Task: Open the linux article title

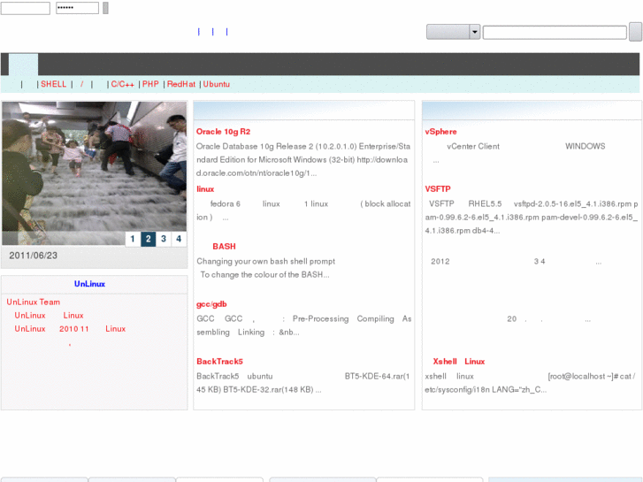Action: pyautogui.click(x=205, y=189)
